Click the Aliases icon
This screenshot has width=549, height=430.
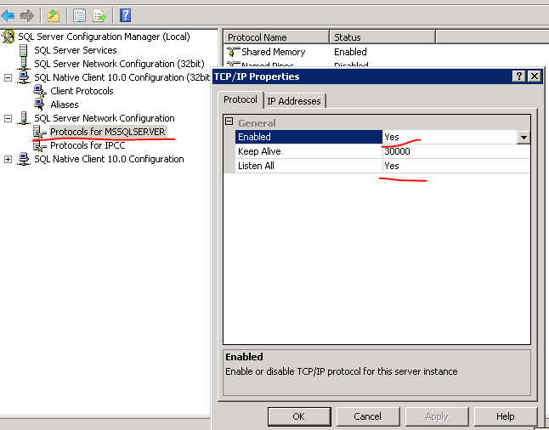[39, 105]
